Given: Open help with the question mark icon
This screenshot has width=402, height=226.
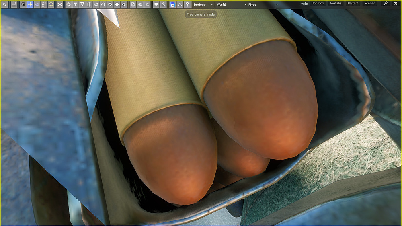Looking at the screenshot, I should [187, 4].
